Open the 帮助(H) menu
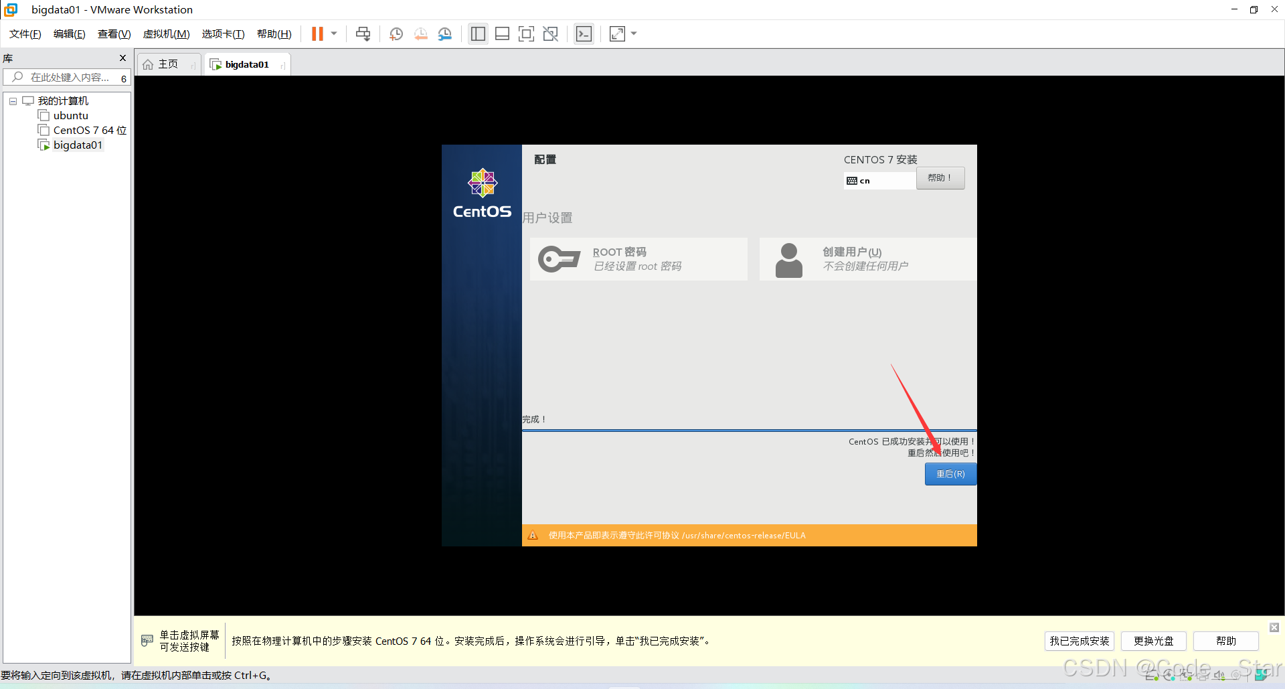Screen dimensions: 1285x689 coord(274,34)
